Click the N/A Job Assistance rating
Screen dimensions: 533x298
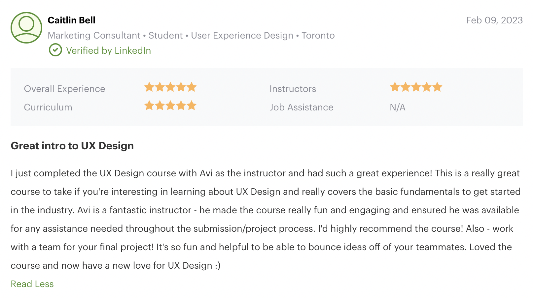point(397,107)
